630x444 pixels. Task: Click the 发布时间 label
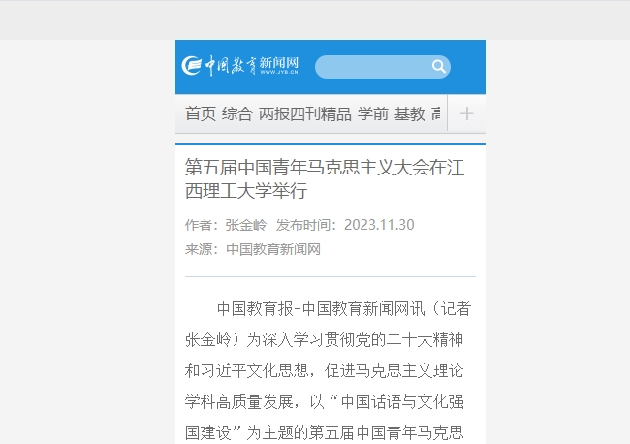pyautogui.click(x=302, y=225)
